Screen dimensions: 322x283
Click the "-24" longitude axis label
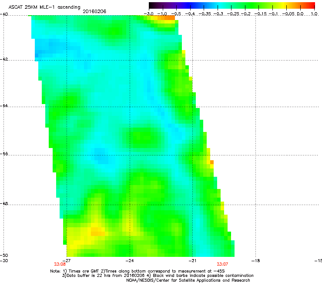point(130,260)
